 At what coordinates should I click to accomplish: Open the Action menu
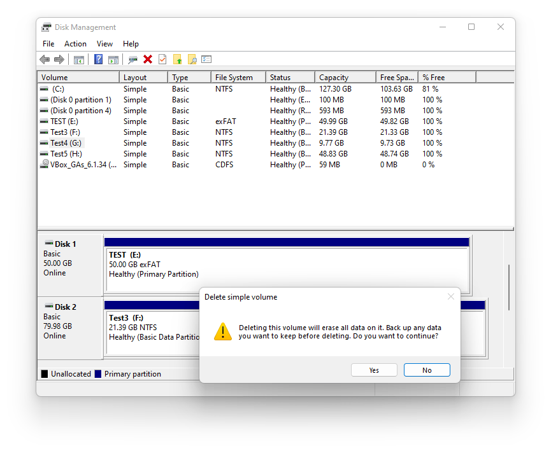[75, 44]
